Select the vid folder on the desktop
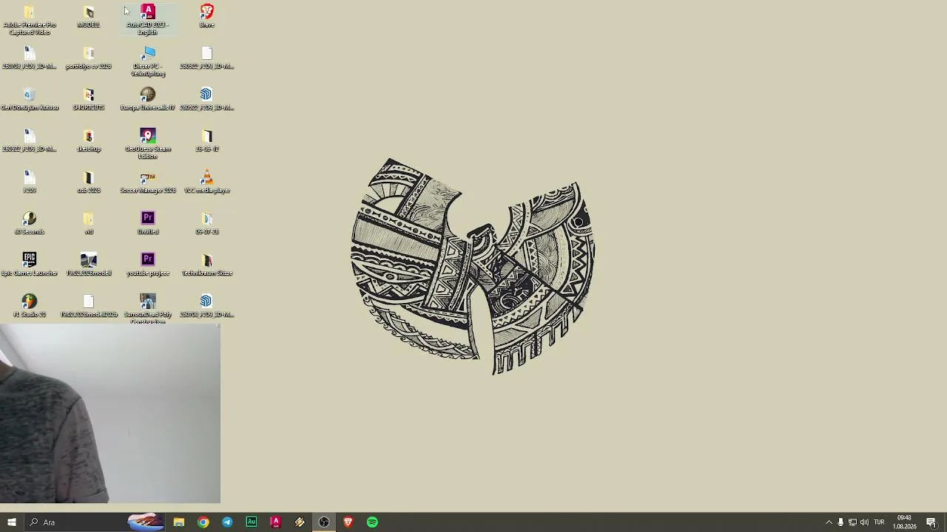The width and height of the screenshot is (947, 532). coord(89,224)
